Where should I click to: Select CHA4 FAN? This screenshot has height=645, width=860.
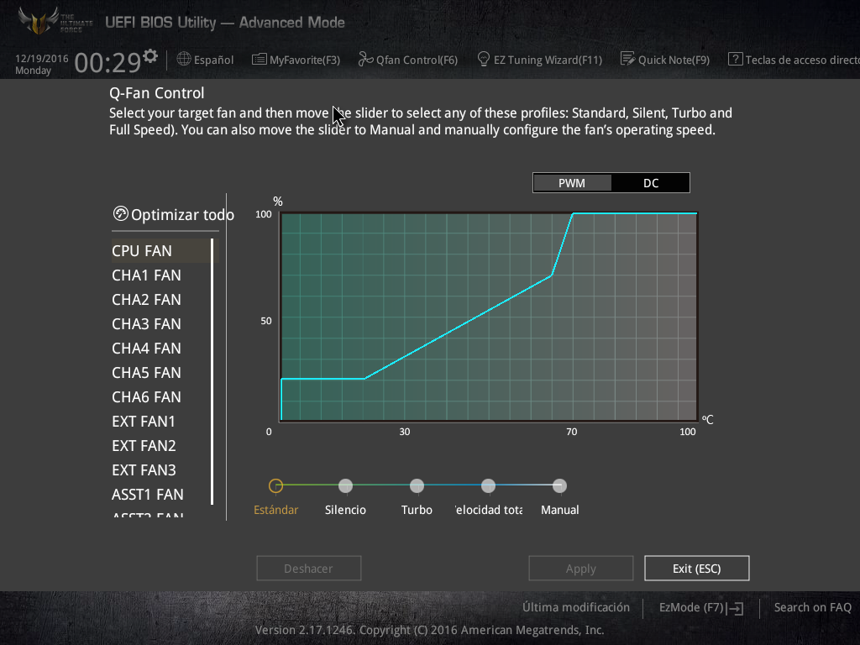point(146,349)
